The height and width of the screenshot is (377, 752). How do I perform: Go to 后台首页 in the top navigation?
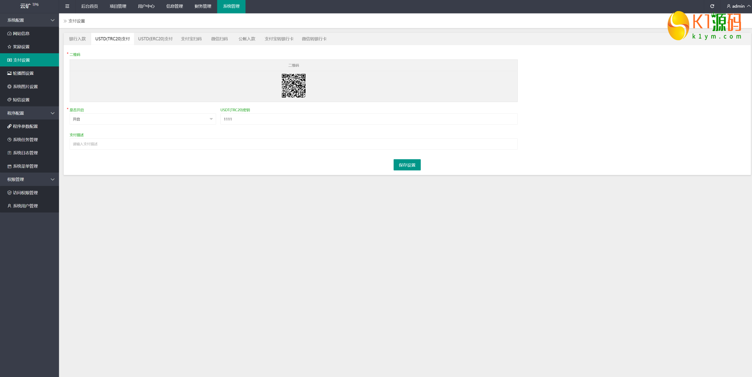click(x=90, y=6)
